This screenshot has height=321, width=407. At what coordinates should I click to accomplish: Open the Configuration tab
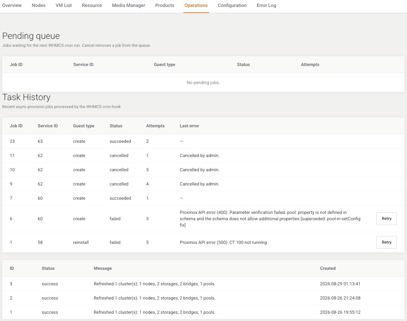(232, 5)
